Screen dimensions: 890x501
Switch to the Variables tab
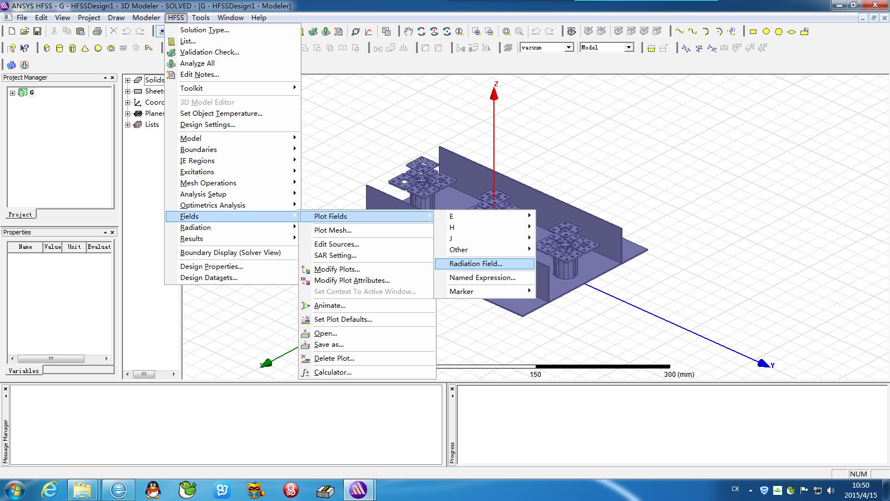pos(24,371)
